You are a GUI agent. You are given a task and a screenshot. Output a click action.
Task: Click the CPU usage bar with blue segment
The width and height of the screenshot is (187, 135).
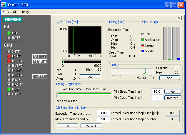point(178,44)
